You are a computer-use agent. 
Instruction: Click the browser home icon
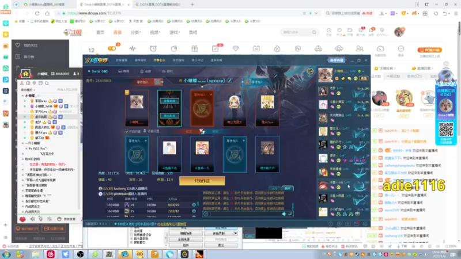pos(47,13)
